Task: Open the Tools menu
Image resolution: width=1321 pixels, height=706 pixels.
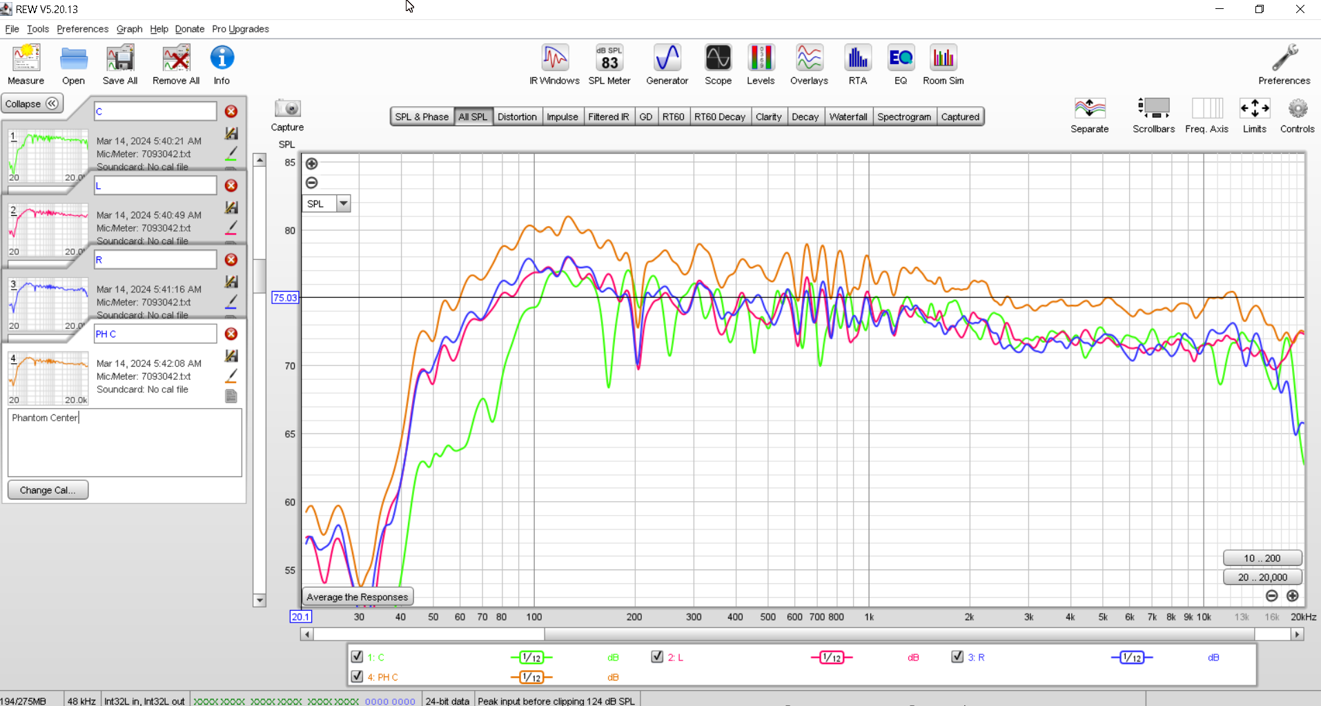Action: pyautogui.click(x=38, y=29)
